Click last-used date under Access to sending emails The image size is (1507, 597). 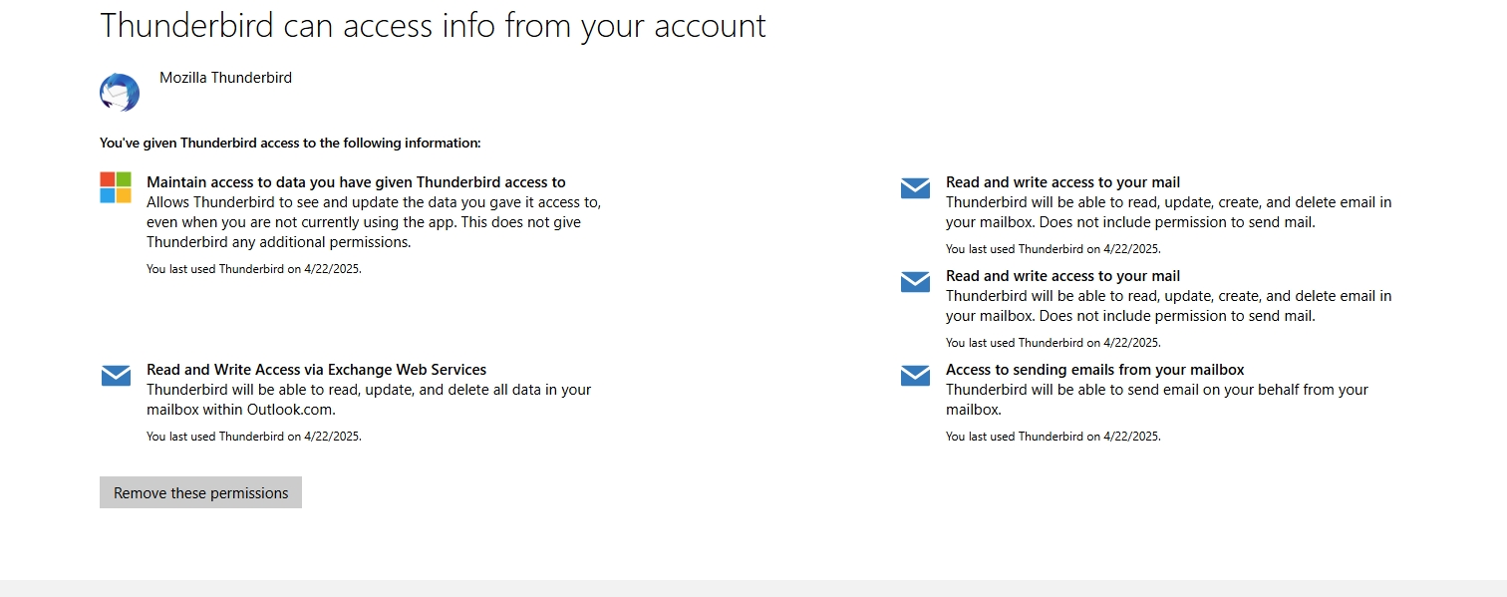(1054, 437)
